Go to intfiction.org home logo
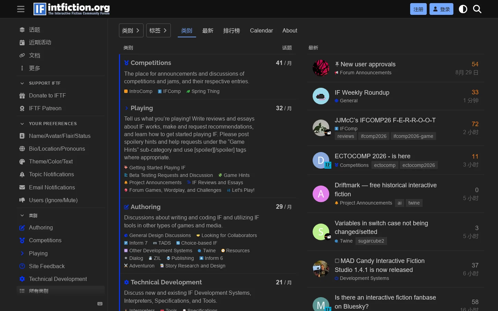 click(72, 9)
